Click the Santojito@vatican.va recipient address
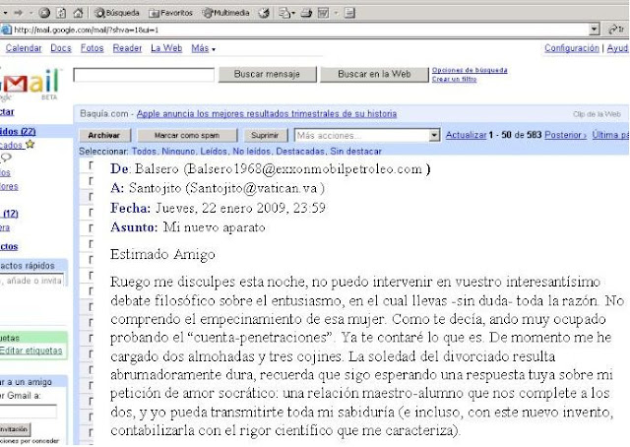 click(253, 188)
